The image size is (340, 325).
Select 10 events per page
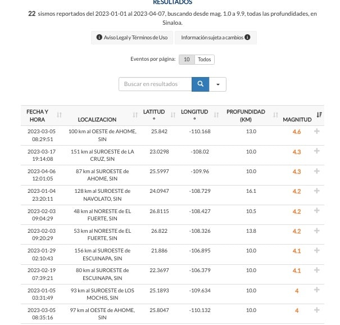click(x=187, y=60)
